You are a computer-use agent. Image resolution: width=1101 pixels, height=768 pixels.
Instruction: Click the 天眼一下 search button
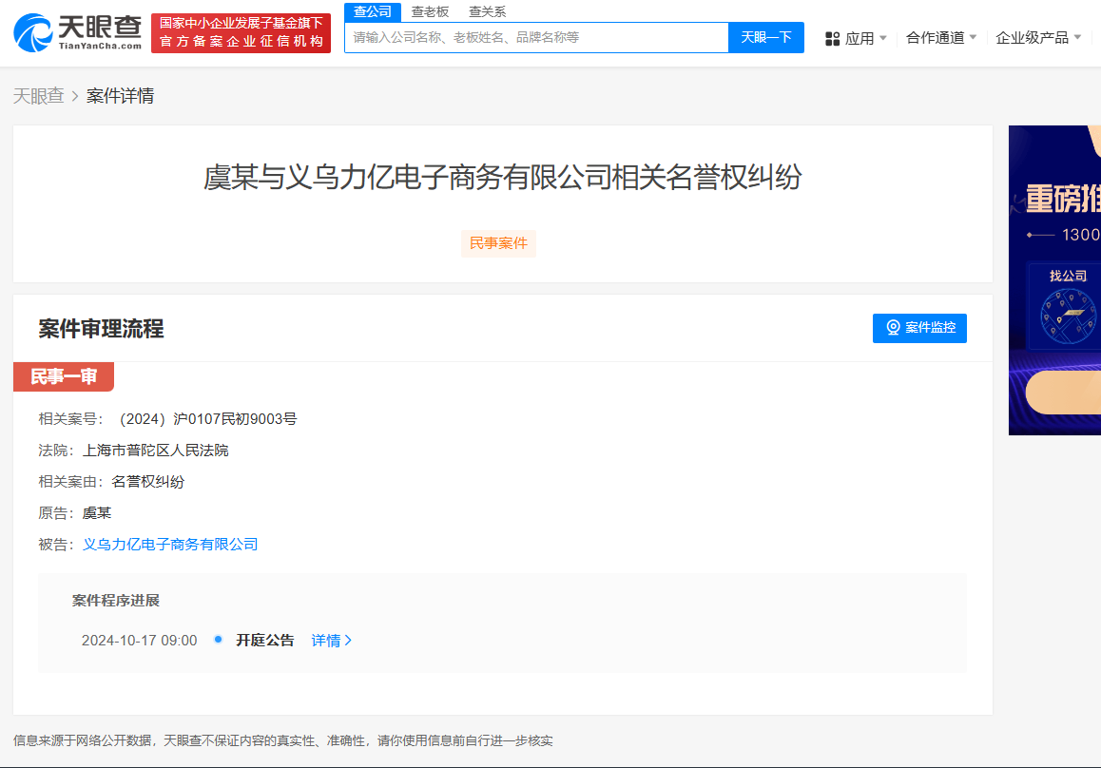765,38
